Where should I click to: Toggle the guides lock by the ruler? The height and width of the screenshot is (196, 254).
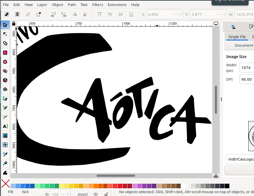pos(14,24)
